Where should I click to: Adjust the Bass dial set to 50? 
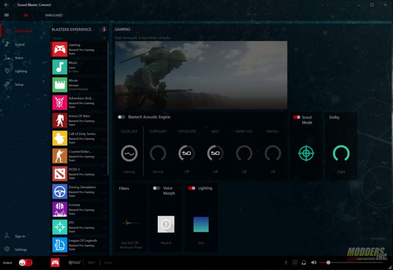click(215, 153)
